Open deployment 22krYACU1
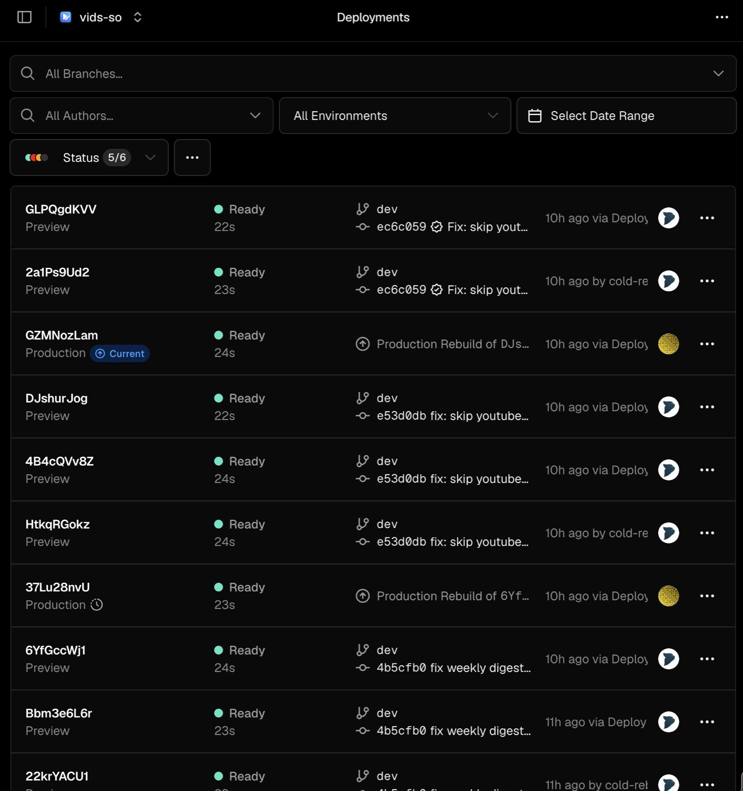The height and width of the screenshot is (791, 743). [x=57, y=776]
